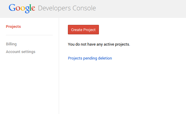The width and height of the screenshot is (186, 114).
Task: Click the horizontal separator below Projects
Action: coord(29,35)
